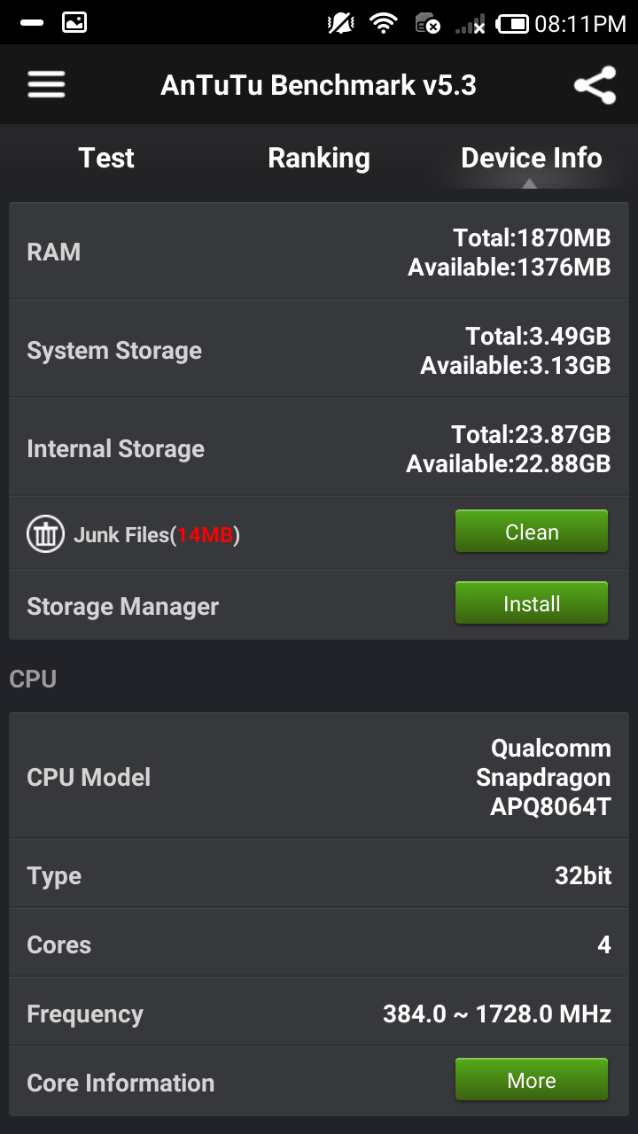Tap the share icon

coord(595,85)
